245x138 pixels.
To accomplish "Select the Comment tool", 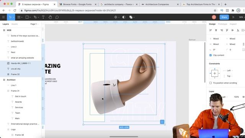I will coord(57,17).
